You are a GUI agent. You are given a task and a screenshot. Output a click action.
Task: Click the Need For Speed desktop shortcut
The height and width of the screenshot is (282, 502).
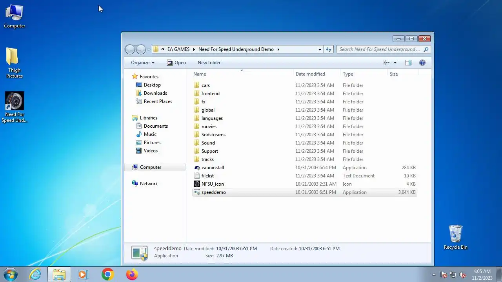tap(15, 107)
